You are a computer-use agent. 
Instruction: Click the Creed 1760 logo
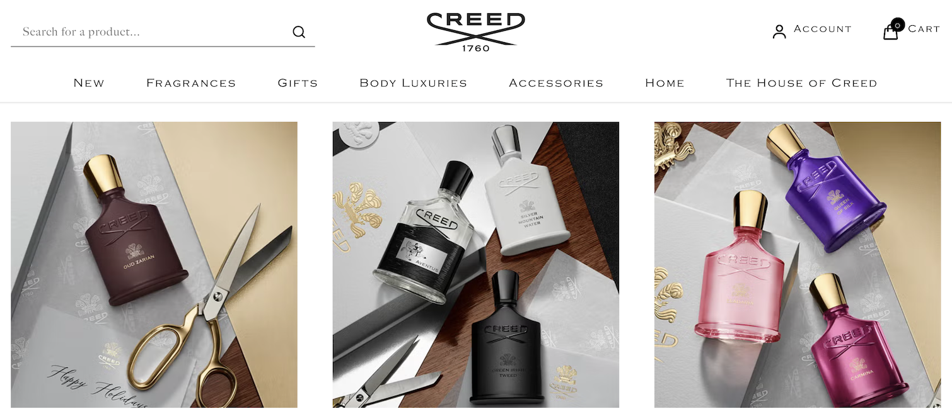click(475, 31)
